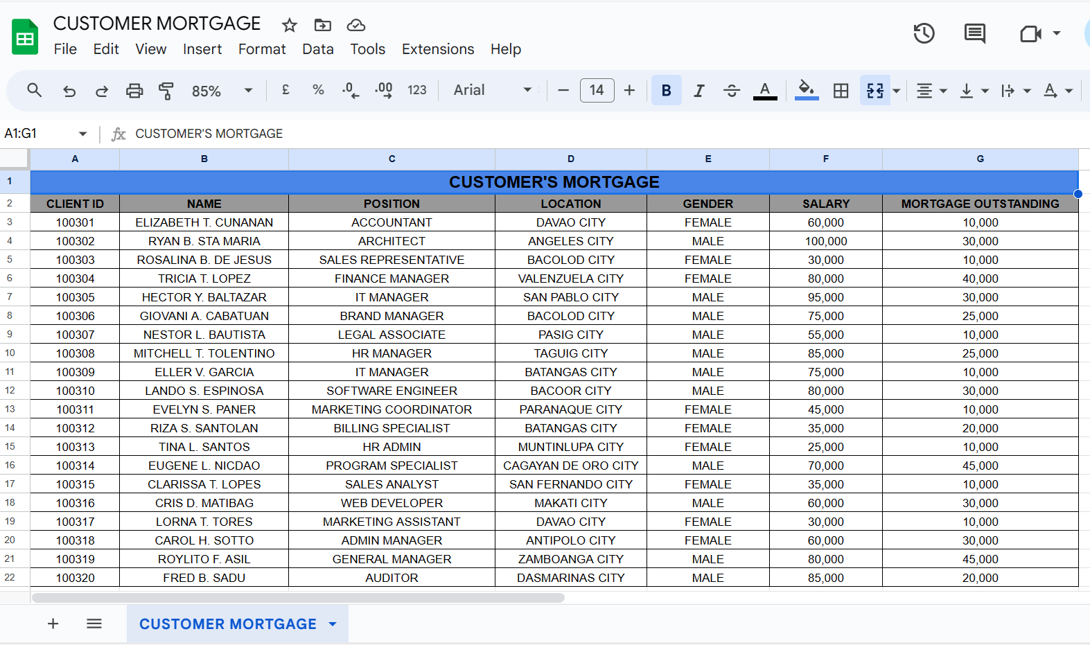
Task: Star the CUSTOMER MORTGAGE document
Action: [289, 26]
